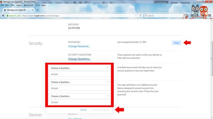Click the Devices section heading
Image resolution: width=213 pixels, height=119 pixels.
35,115
